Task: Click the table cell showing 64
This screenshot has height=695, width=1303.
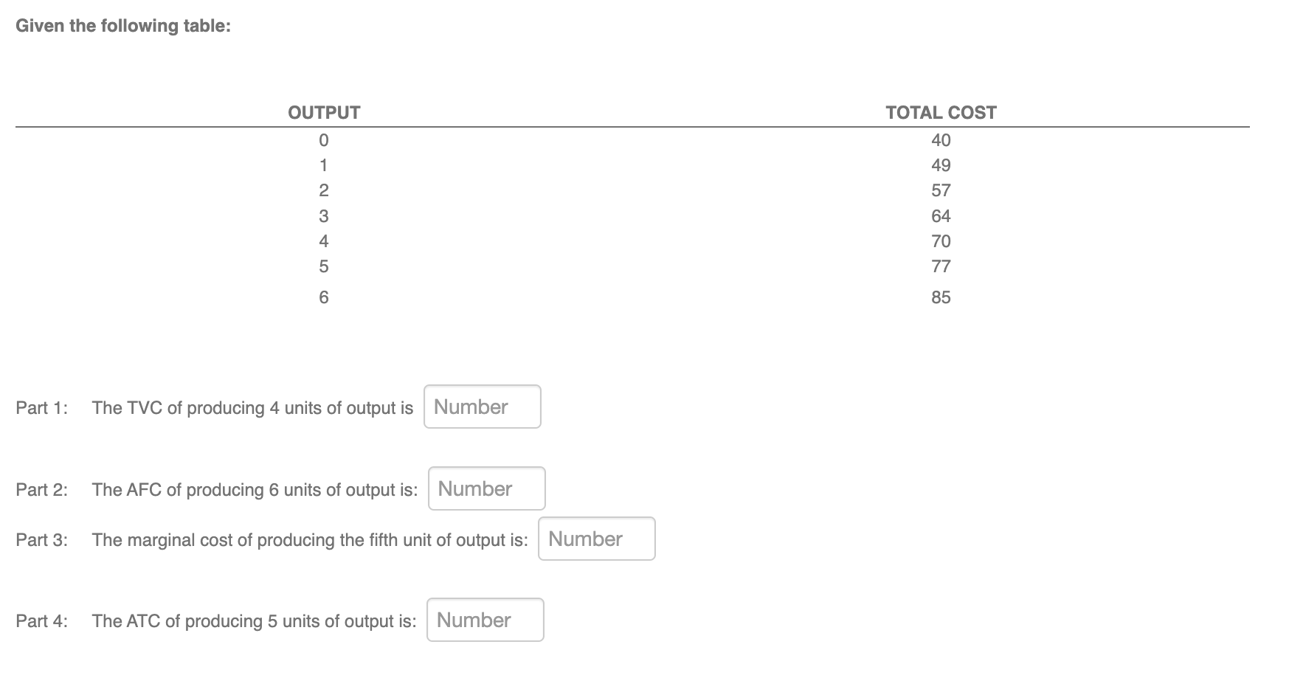Action: point(940,215)
